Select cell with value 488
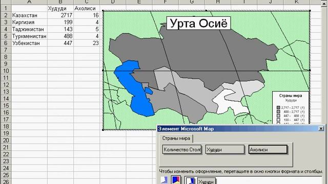Screen dimensions: 328x184 (x=60, y=36)
